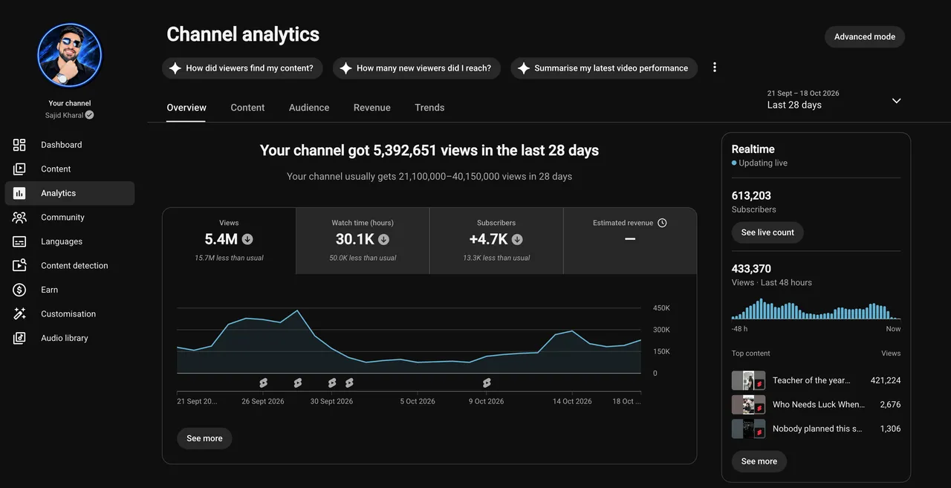Click the Content play-list icon in sidebar

pyautogui.click(x=19, y=169)
